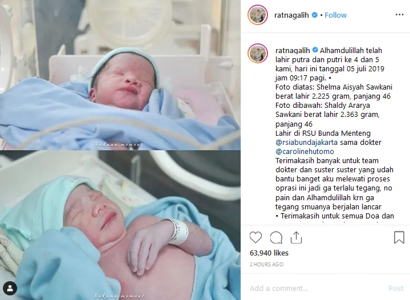Submit the comment with the Post button

396,288
